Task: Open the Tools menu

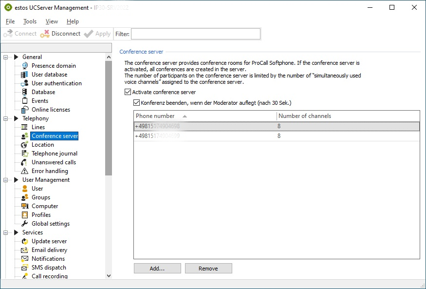Action: (30, 21)
